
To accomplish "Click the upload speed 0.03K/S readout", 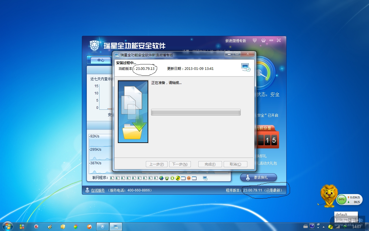I will [x=355, y=197].
